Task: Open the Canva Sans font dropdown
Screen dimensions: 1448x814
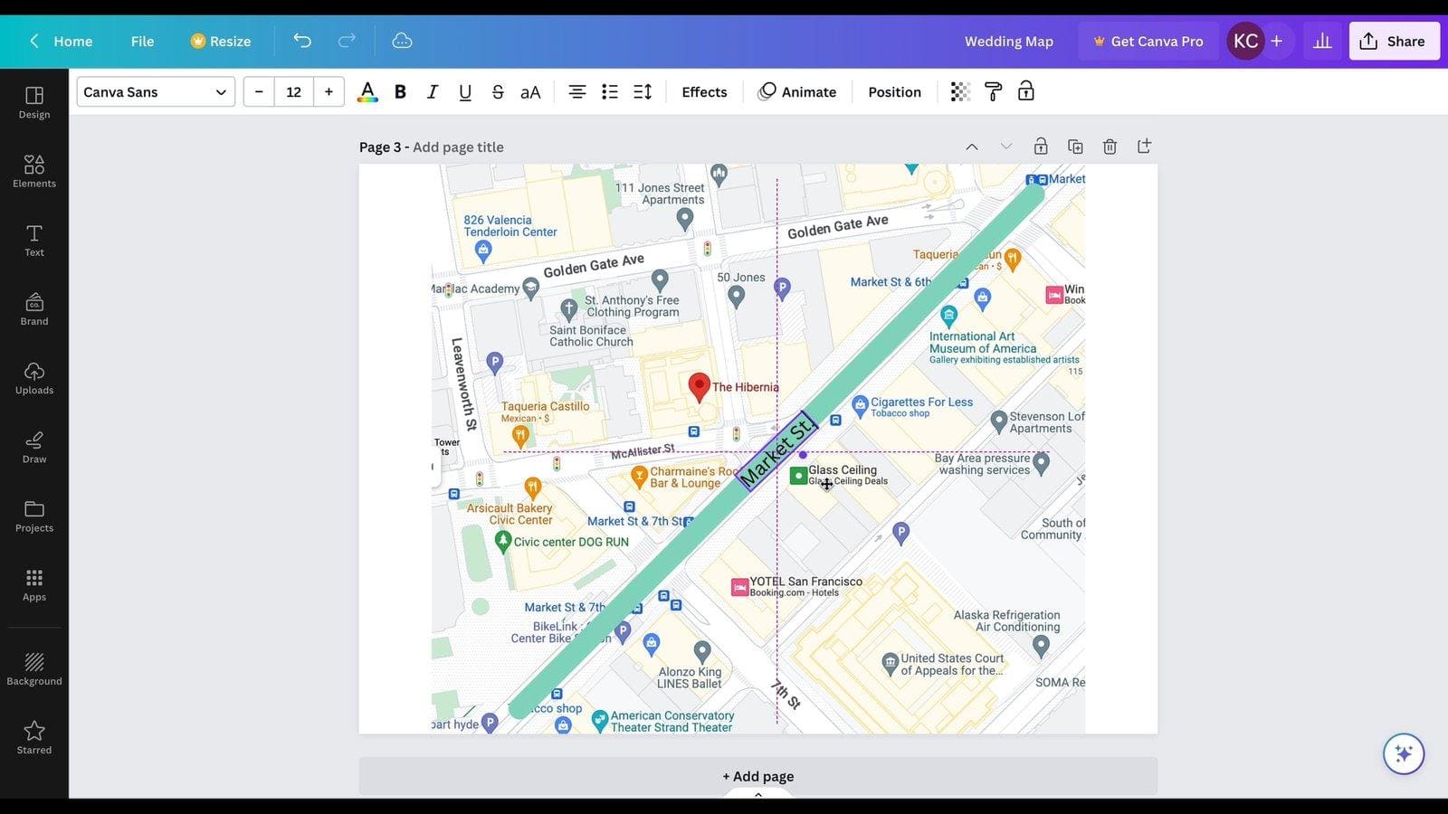Action: pos(156,91)
